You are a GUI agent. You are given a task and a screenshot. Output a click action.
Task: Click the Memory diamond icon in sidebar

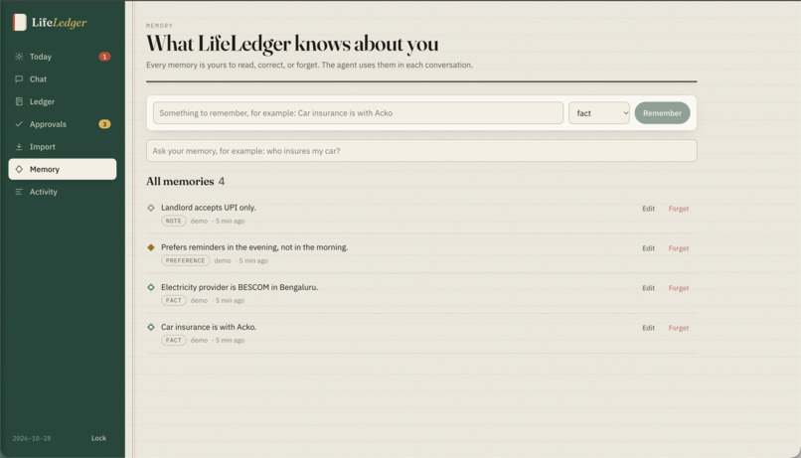(x=19, y=169)
